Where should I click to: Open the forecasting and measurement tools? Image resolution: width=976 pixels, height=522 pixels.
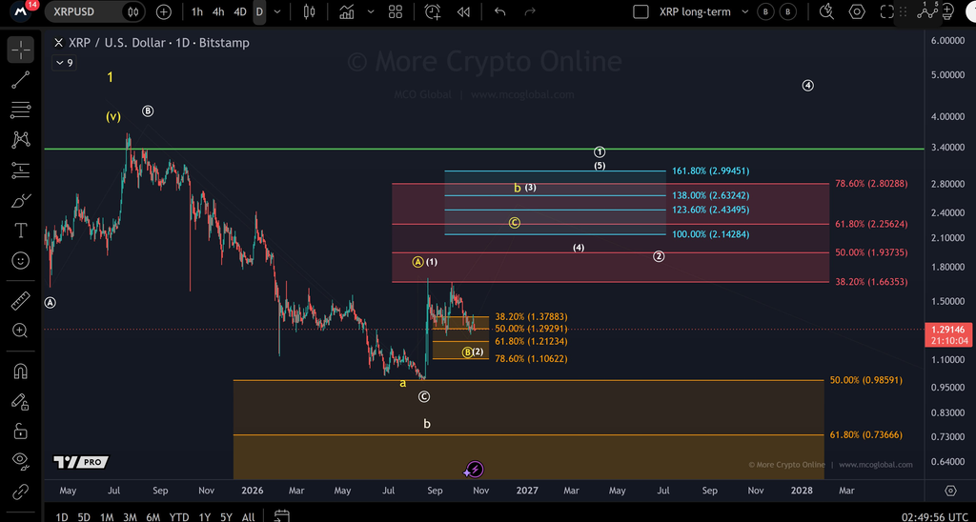point(21,170)
